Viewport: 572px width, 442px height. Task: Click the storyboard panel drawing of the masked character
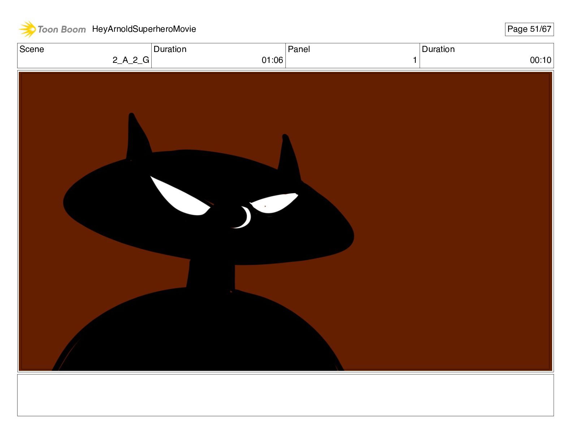coord(285,221)
